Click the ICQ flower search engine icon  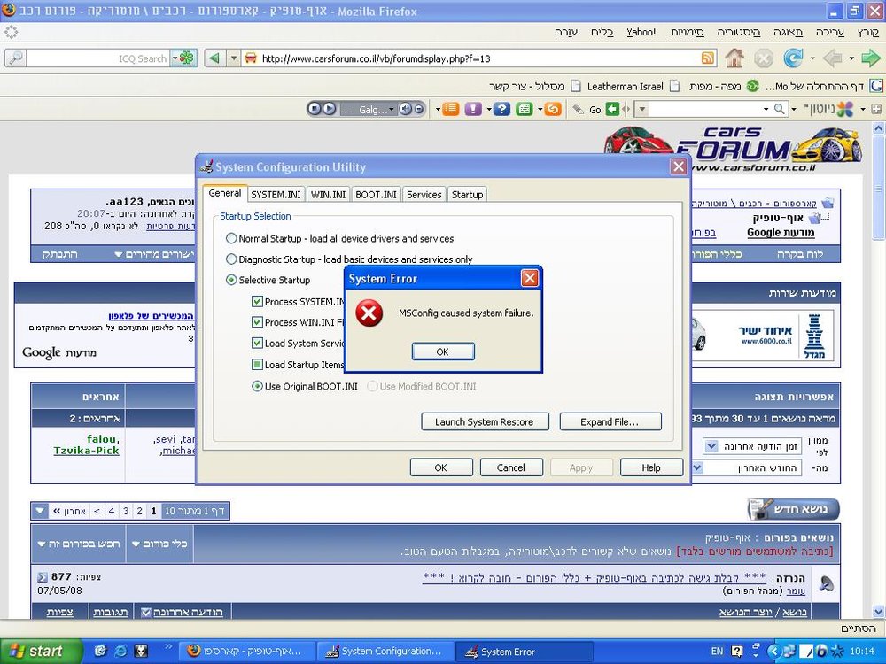click(186, 58)
